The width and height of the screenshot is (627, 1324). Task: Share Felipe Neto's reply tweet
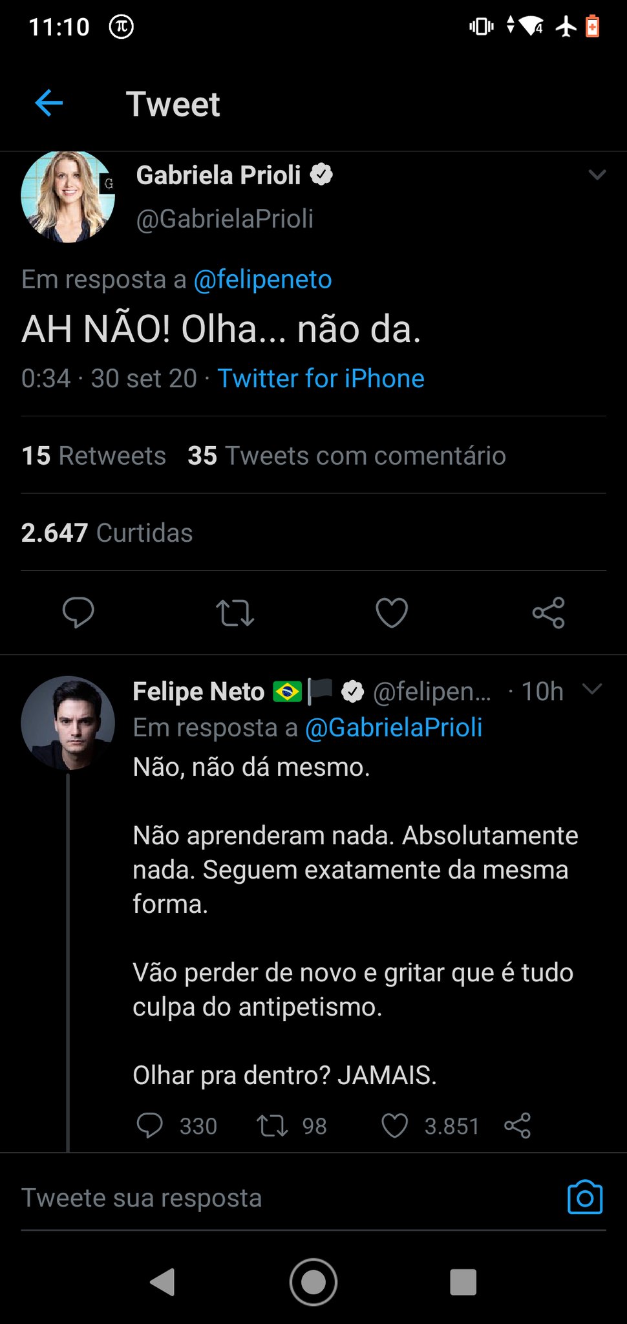point(517,1126)
